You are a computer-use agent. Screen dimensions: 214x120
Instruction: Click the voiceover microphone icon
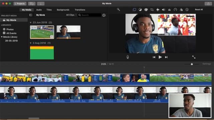tap(128, 57)
